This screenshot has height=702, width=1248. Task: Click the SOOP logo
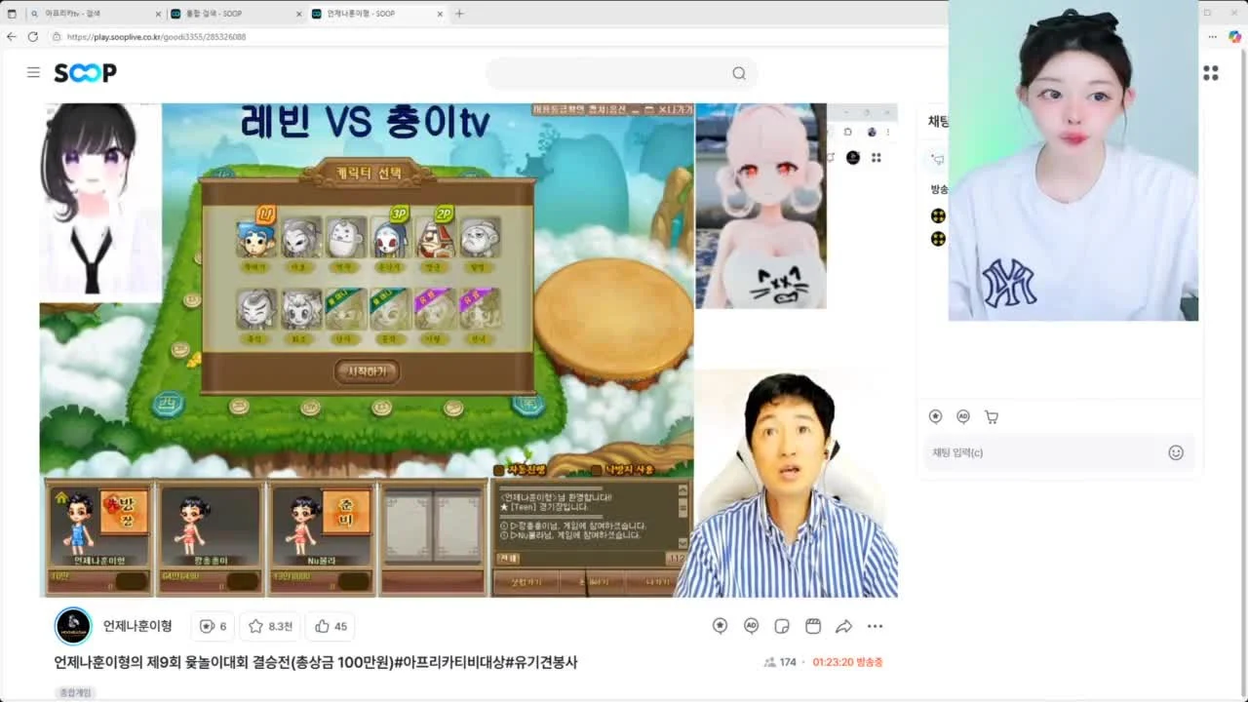click(x=85, y=73)
